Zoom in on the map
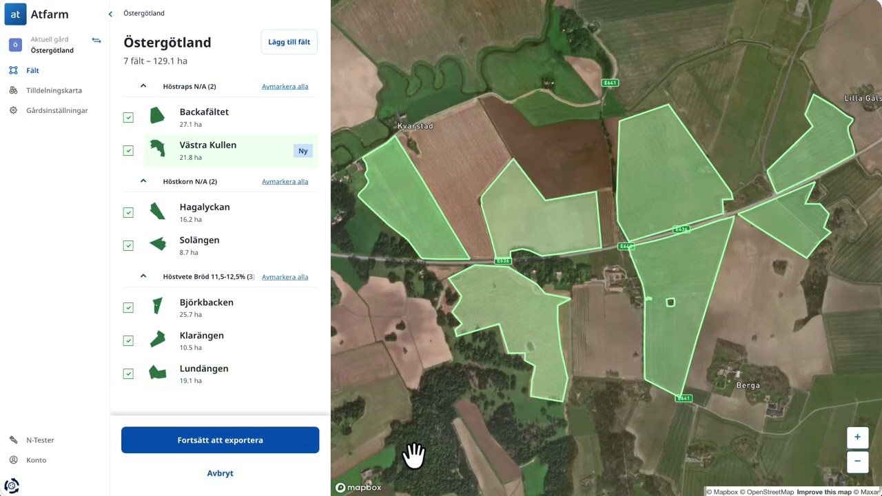This screenshot has width=882, height=496. coord(857,437)
